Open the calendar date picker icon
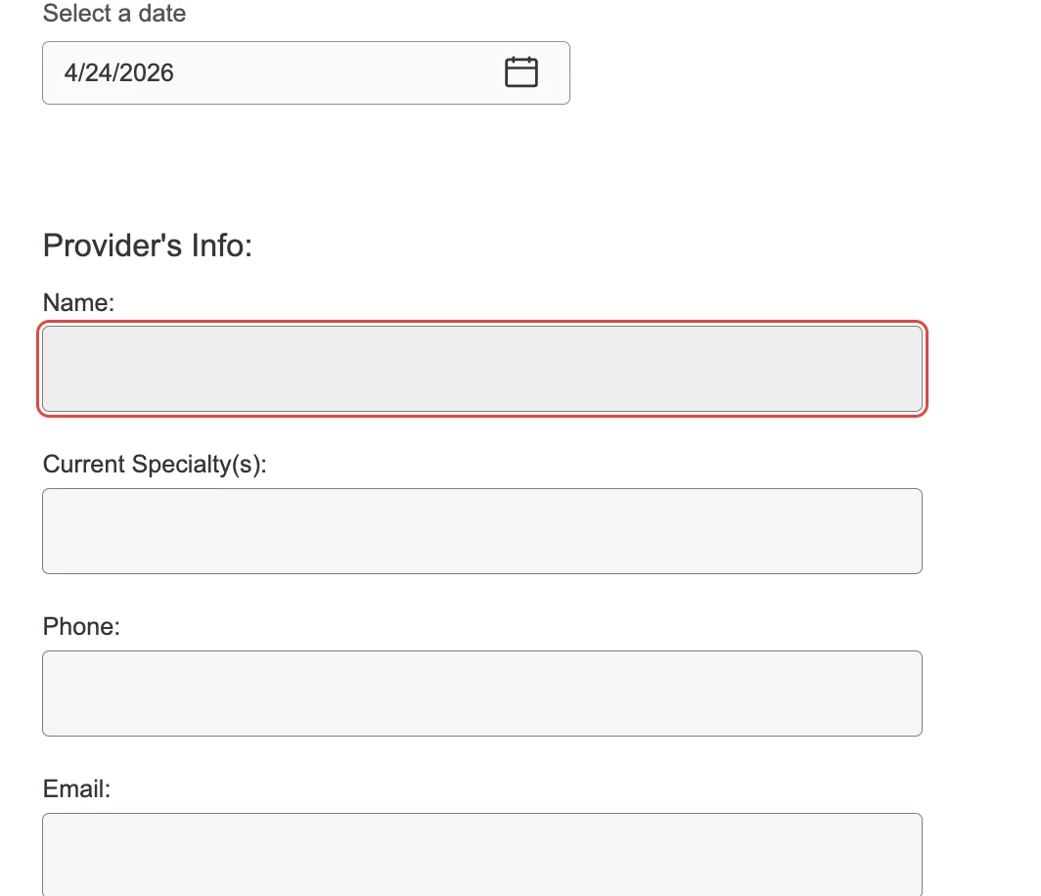Screen dimensions: 1041x896 [x=521, y=72]
